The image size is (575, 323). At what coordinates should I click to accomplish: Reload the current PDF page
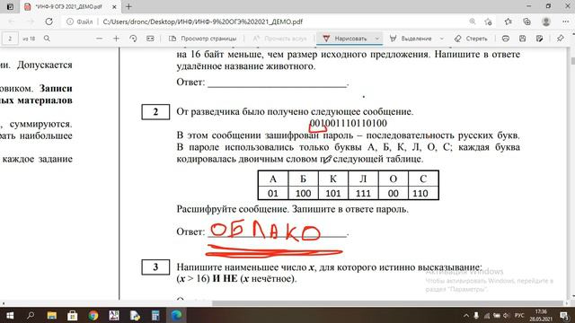pyautogui.click(x=49, y=22)
